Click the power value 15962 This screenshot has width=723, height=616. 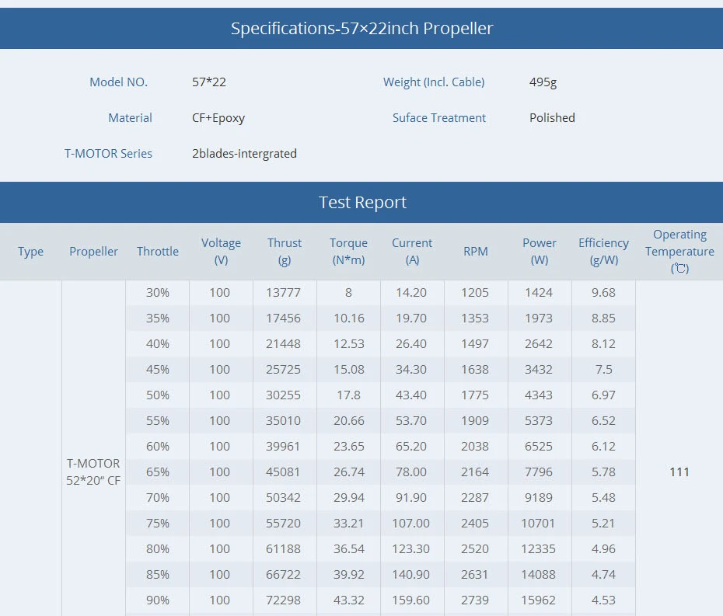point(538,600)
